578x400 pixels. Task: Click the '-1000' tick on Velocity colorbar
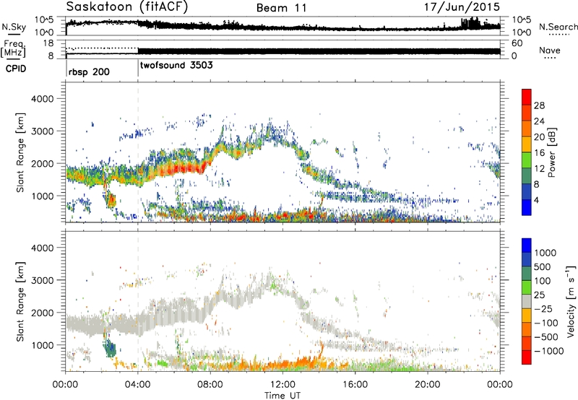548,351
